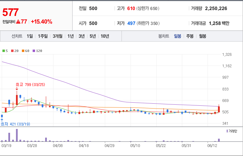Screen dimensions: 243x156
Task: Click the 669 price axis label
Action: pos(226,101)
